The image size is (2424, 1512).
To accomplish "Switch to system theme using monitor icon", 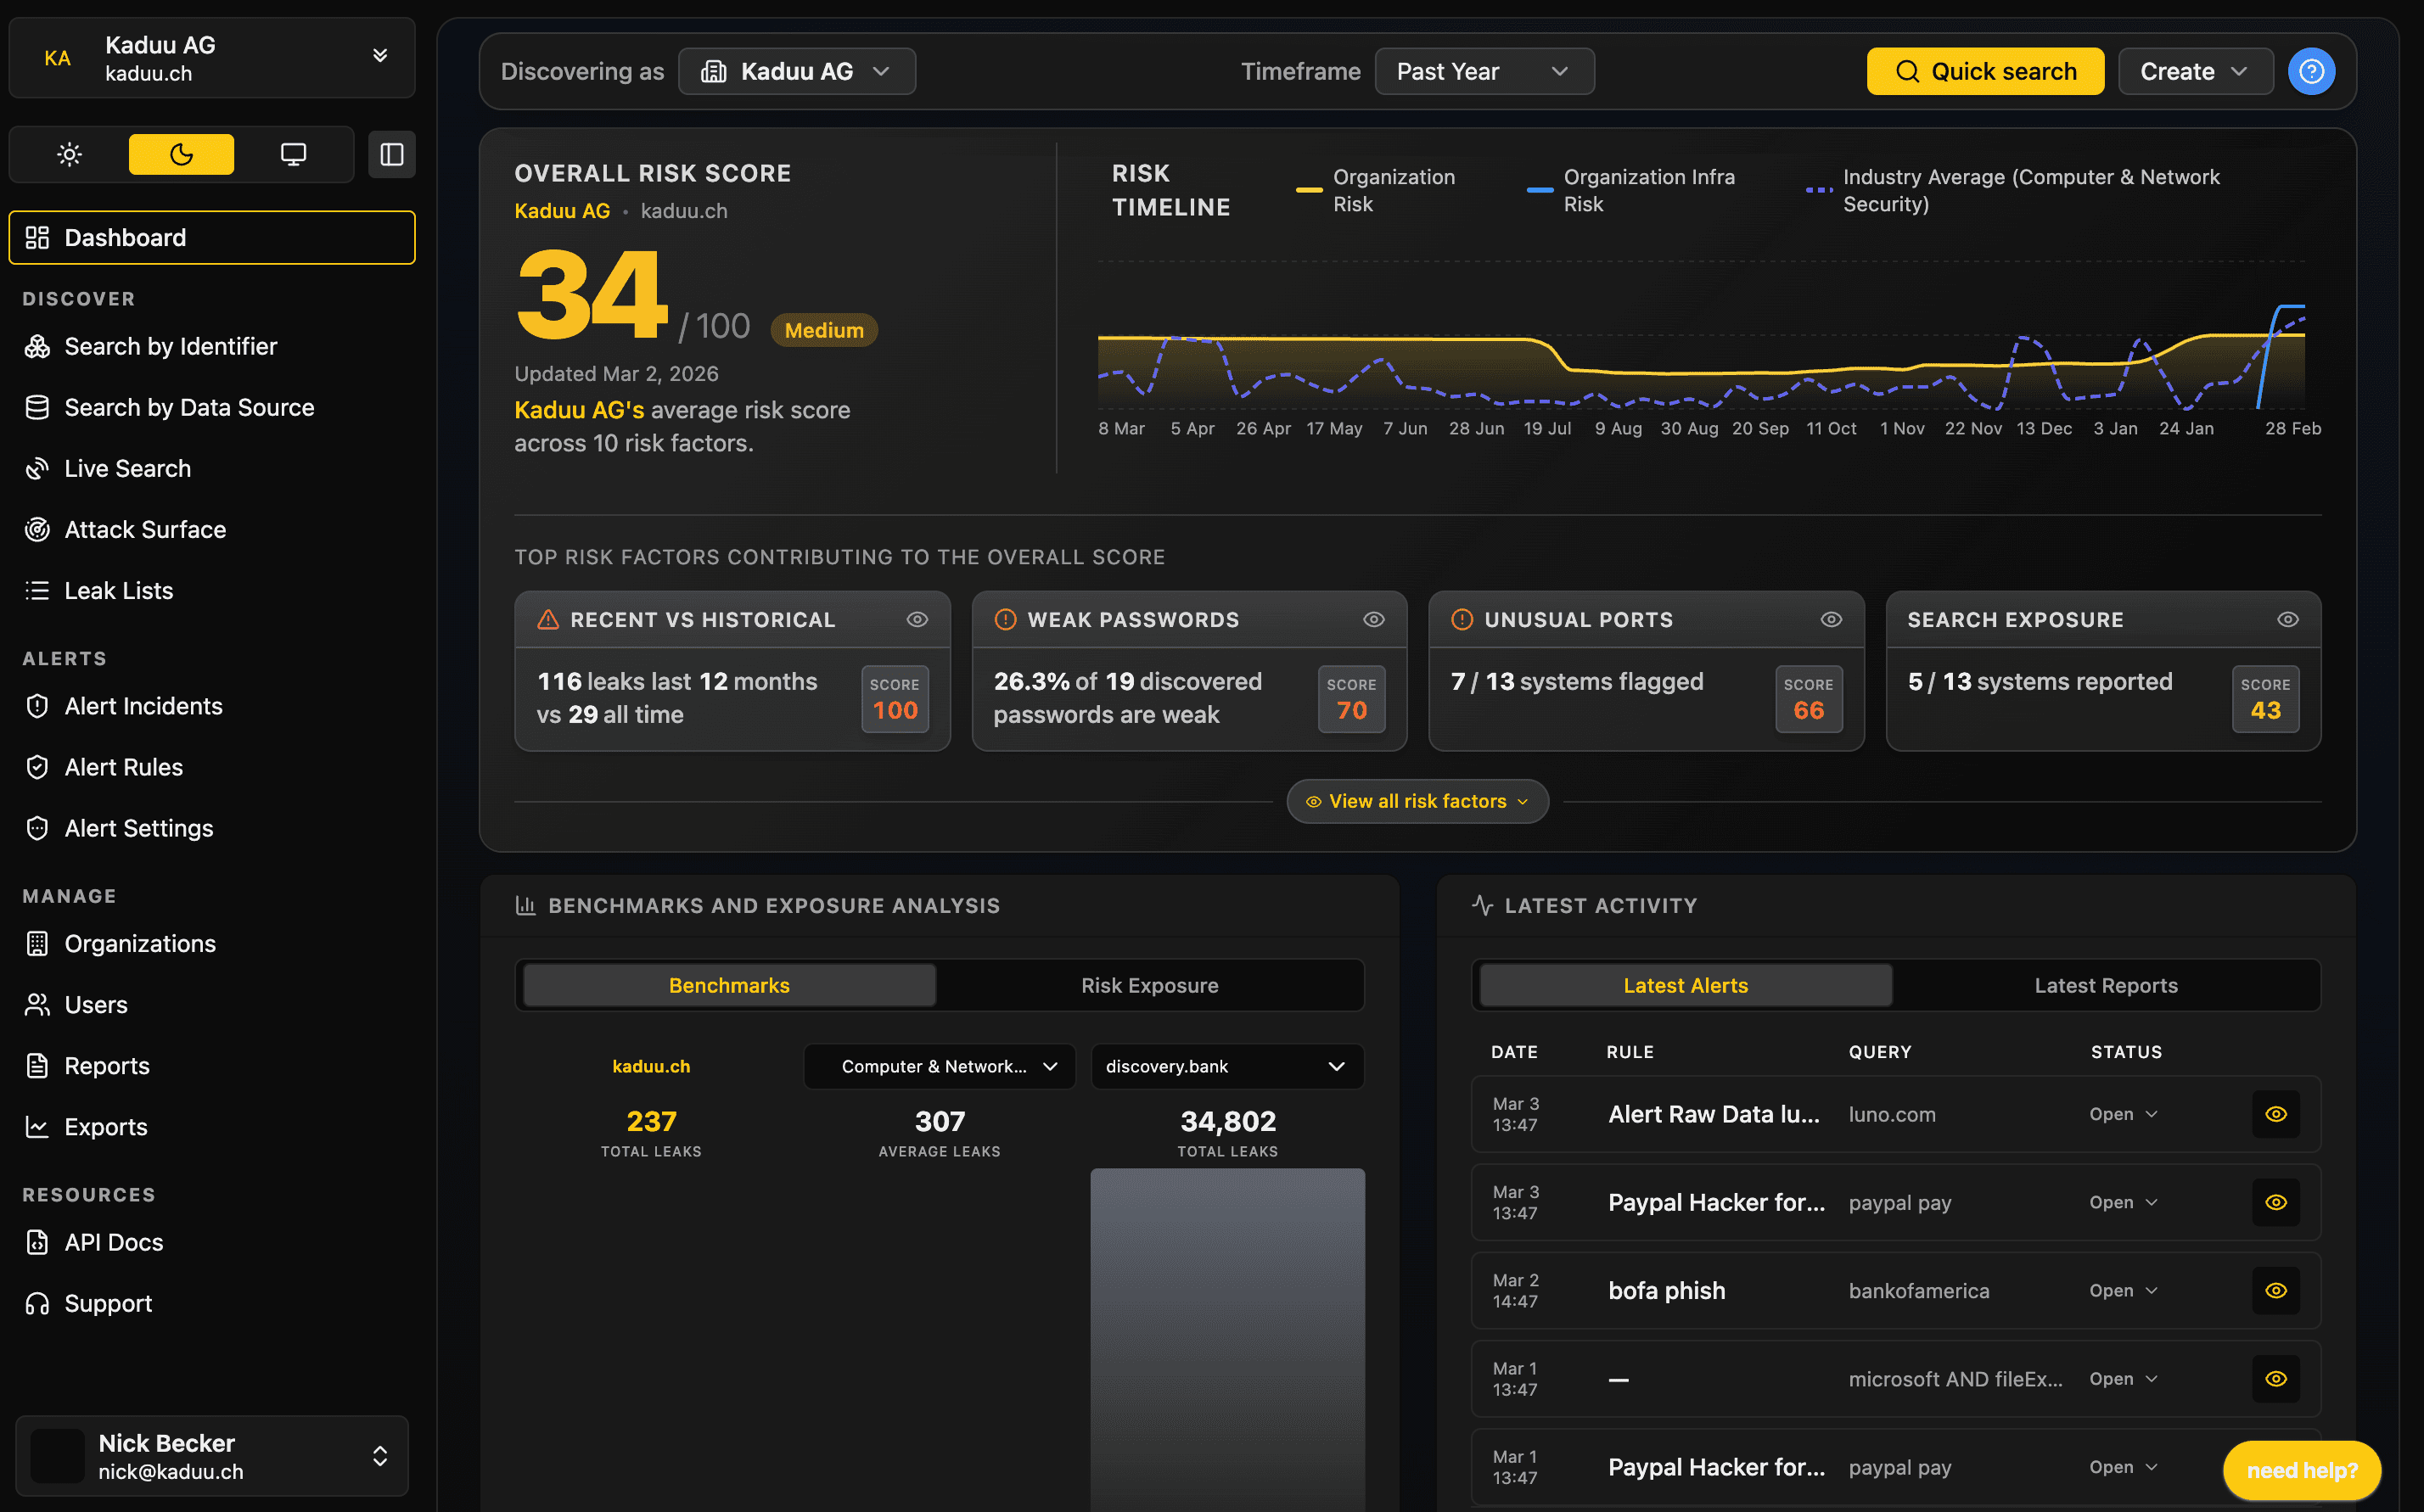I will pyautogui.click(x=293, y=154).
